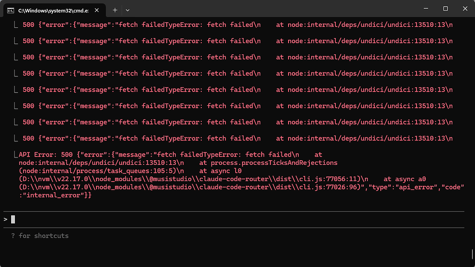Click the 'cli.js:77026:96' path text
The image size is (475, 267).
coord(328,187)
